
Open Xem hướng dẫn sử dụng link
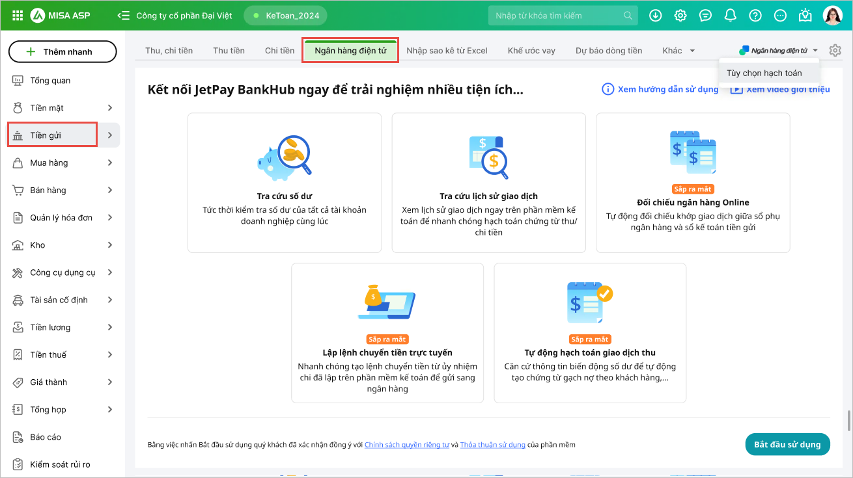(x=668, y=89)
